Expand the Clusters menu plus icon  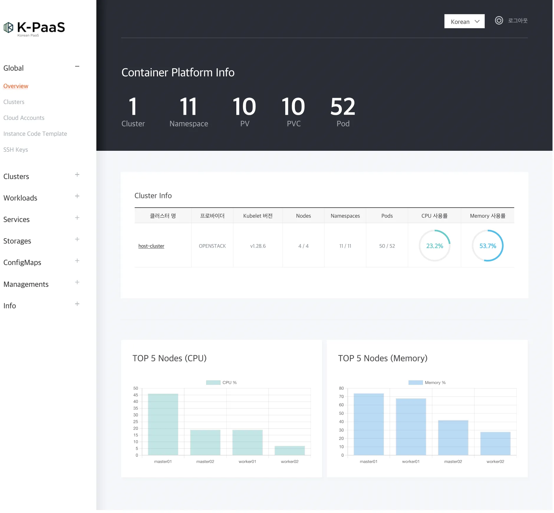coord(77,175)
